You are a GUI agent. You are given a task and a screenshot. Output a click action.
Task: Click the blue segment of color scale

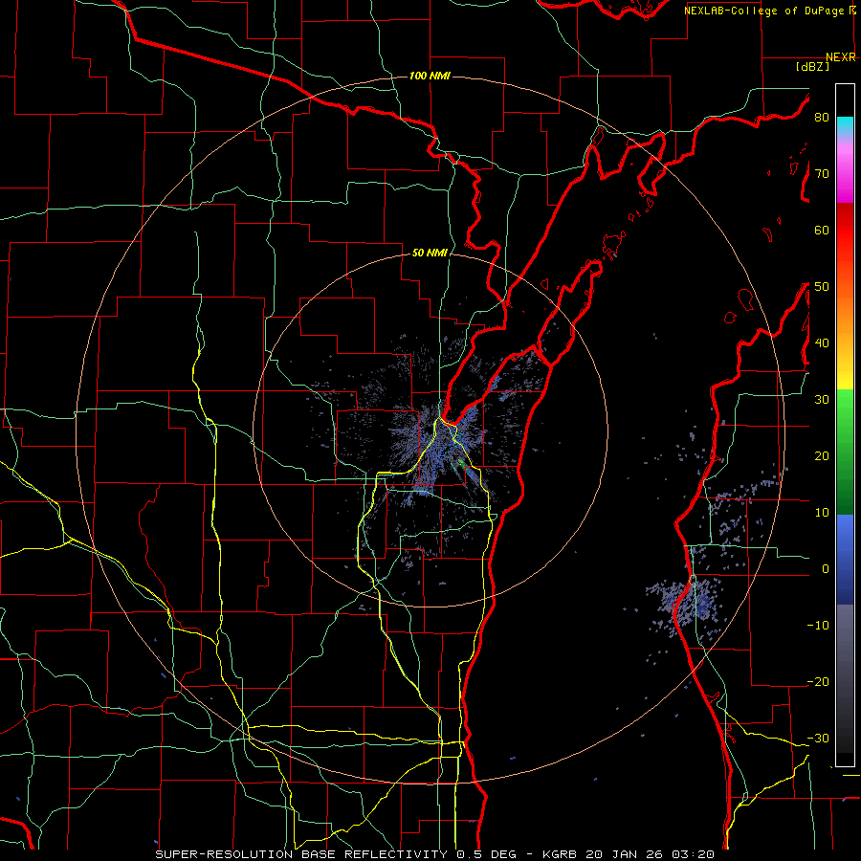(x=845, y=559)
